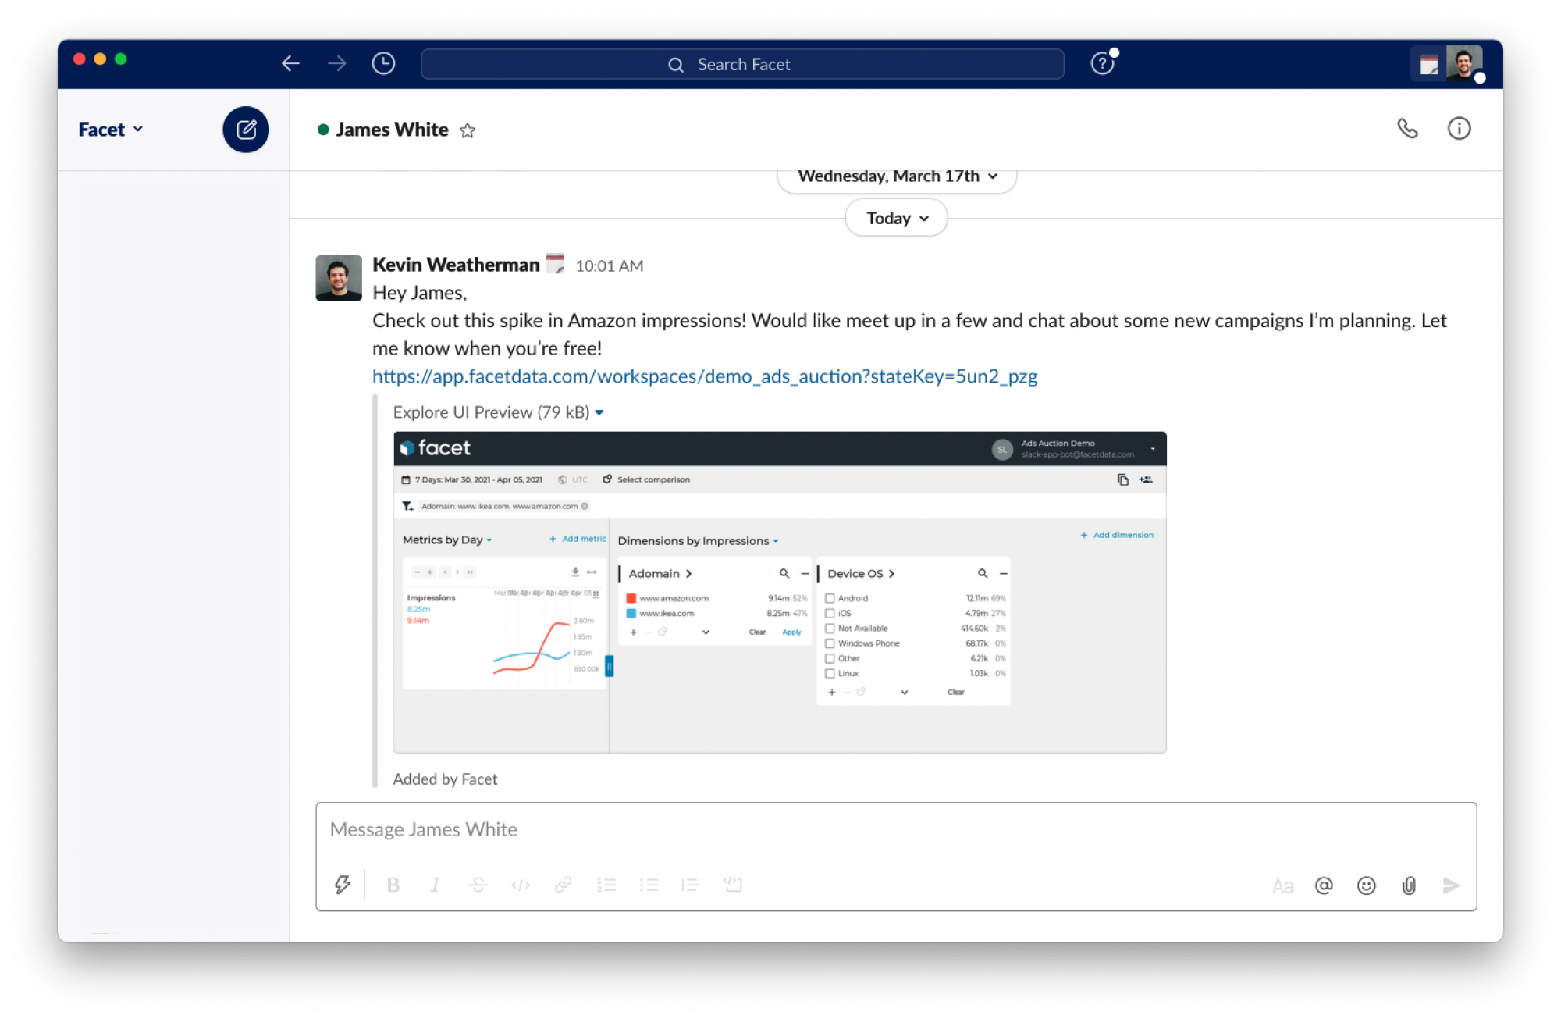Click the 10:01 AM timestamp
The width and height of the screenshot is (1561, 1019).
pos(610,266)
